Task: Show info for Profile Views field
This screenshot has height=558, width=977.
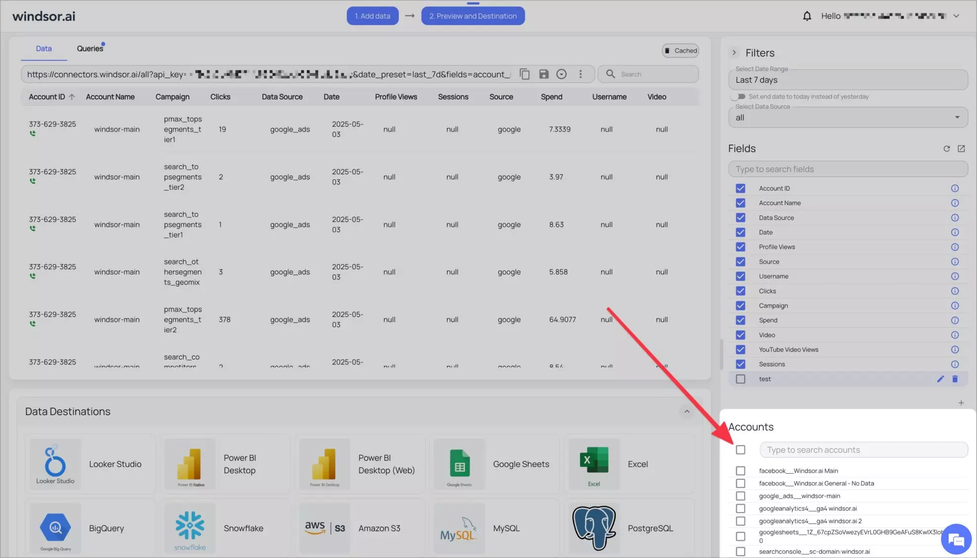Action: click(955, 247)
